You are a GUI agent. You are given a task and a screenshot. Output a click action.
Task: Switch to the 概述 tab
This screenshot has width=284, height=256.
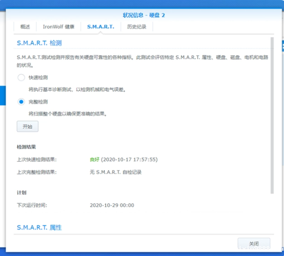(25, 27)
